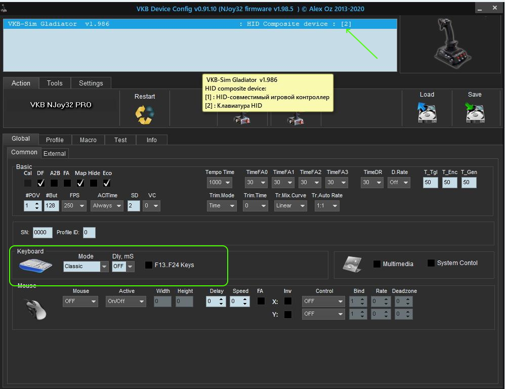505x389 pixels.
Task: Enable the Multimedia checkbox
Action: (377, 264)
